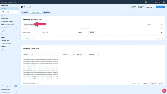The image size is (167, 94).
Task: Switch to the Pricing tab
Action: tap(25, 12)
